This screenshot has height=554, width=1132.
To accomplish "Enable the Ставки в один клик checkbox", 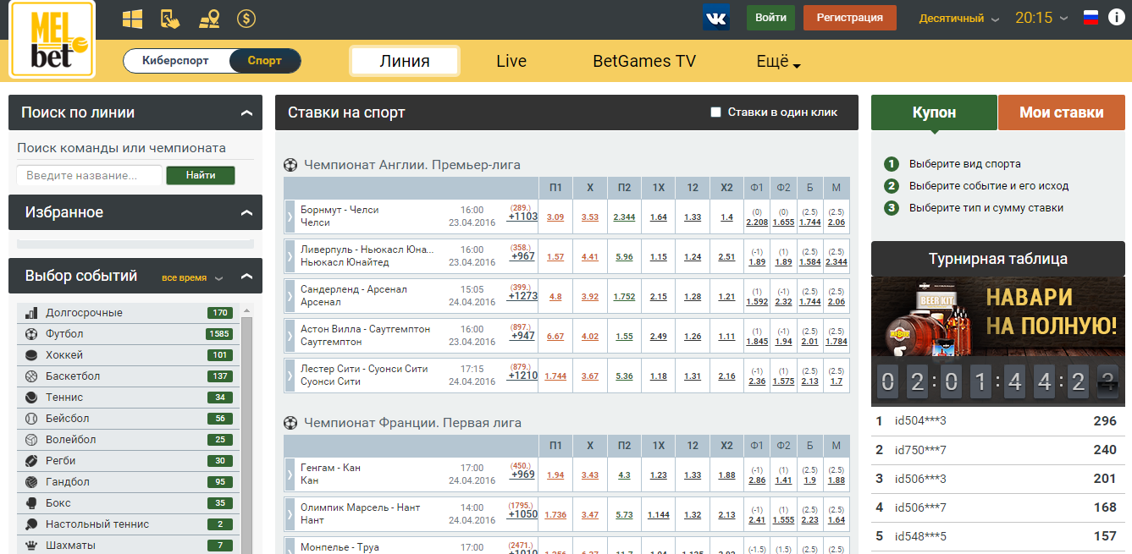I will (715, 112).
